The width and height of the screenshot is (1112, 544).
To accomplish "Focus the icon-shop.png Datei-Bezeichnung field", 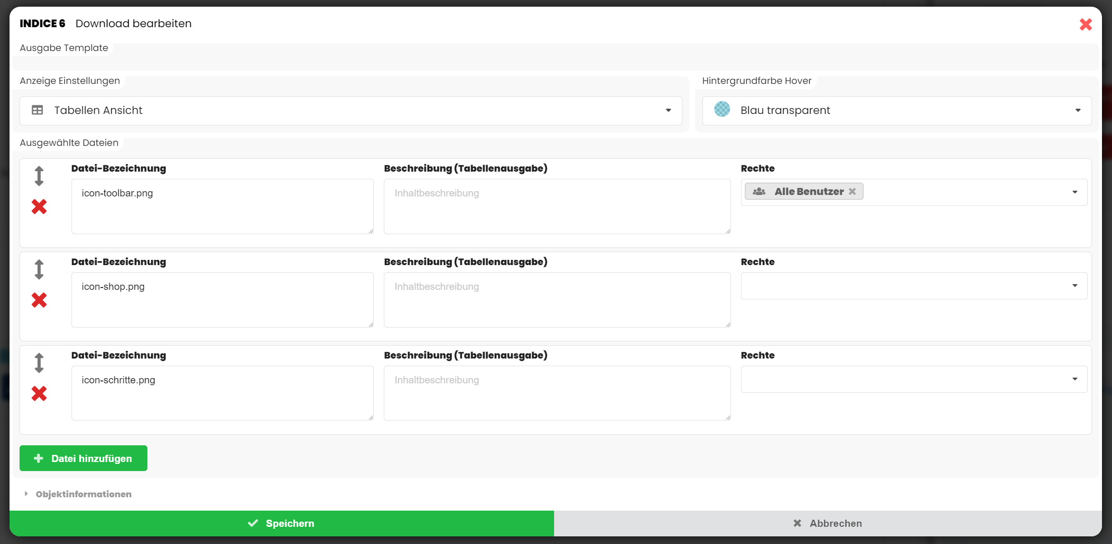I will point(222,299).
